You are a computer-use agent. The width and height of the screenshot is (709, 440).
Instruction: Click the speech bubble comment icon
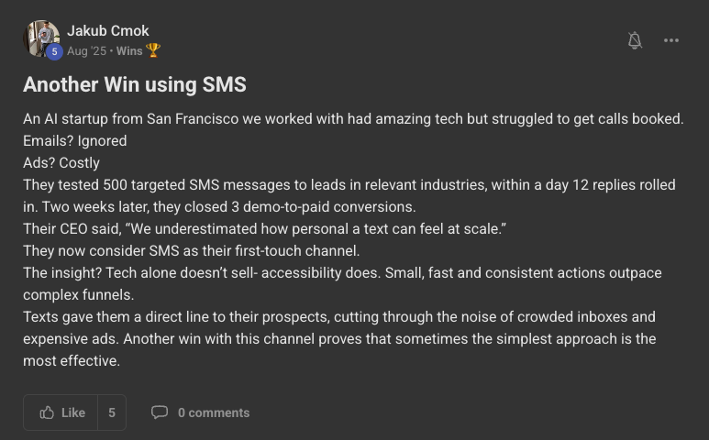(x=160, y=412)
